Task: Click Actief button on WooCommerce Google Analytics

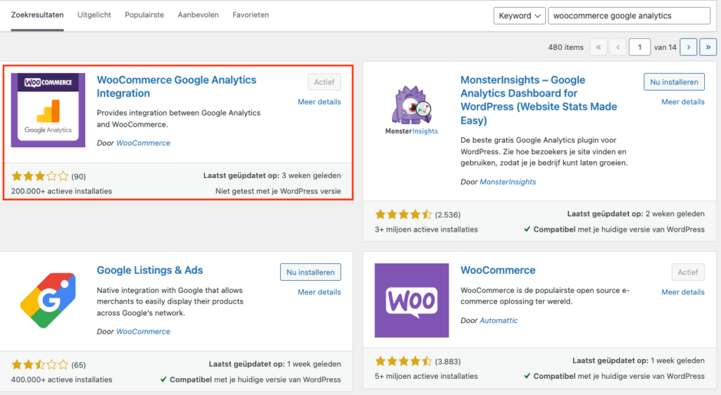Action: coord(324,82)
